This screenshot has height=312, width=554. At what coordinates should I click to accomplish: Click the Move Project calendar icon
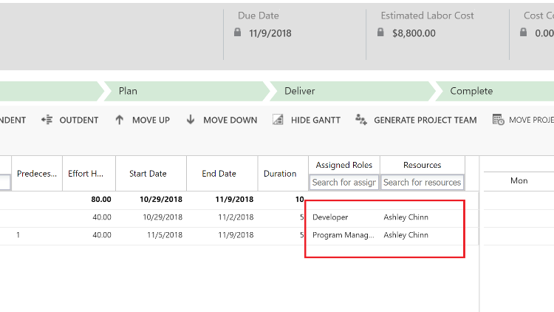(499, 120)
